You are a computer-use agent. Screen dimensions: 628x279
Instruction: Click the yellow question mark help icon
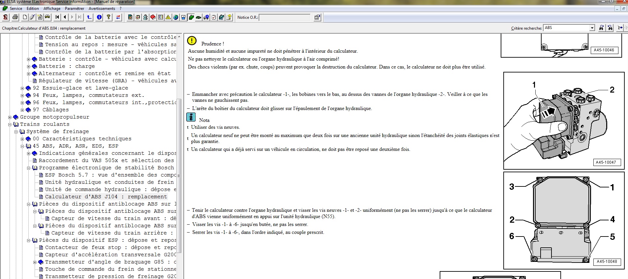coord(109,17)
